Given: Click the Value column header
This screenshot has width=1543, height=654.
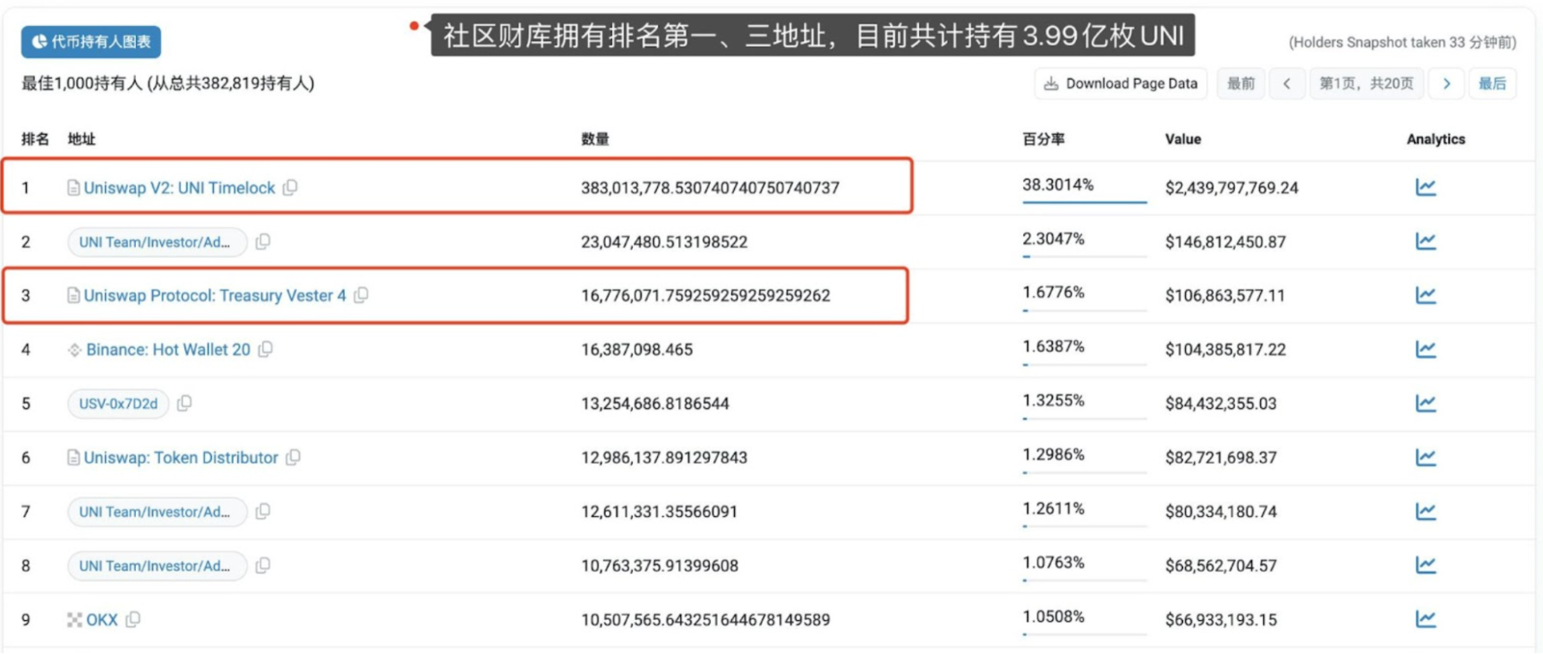Looking at the screenshot, I should tap(1183, 139).
